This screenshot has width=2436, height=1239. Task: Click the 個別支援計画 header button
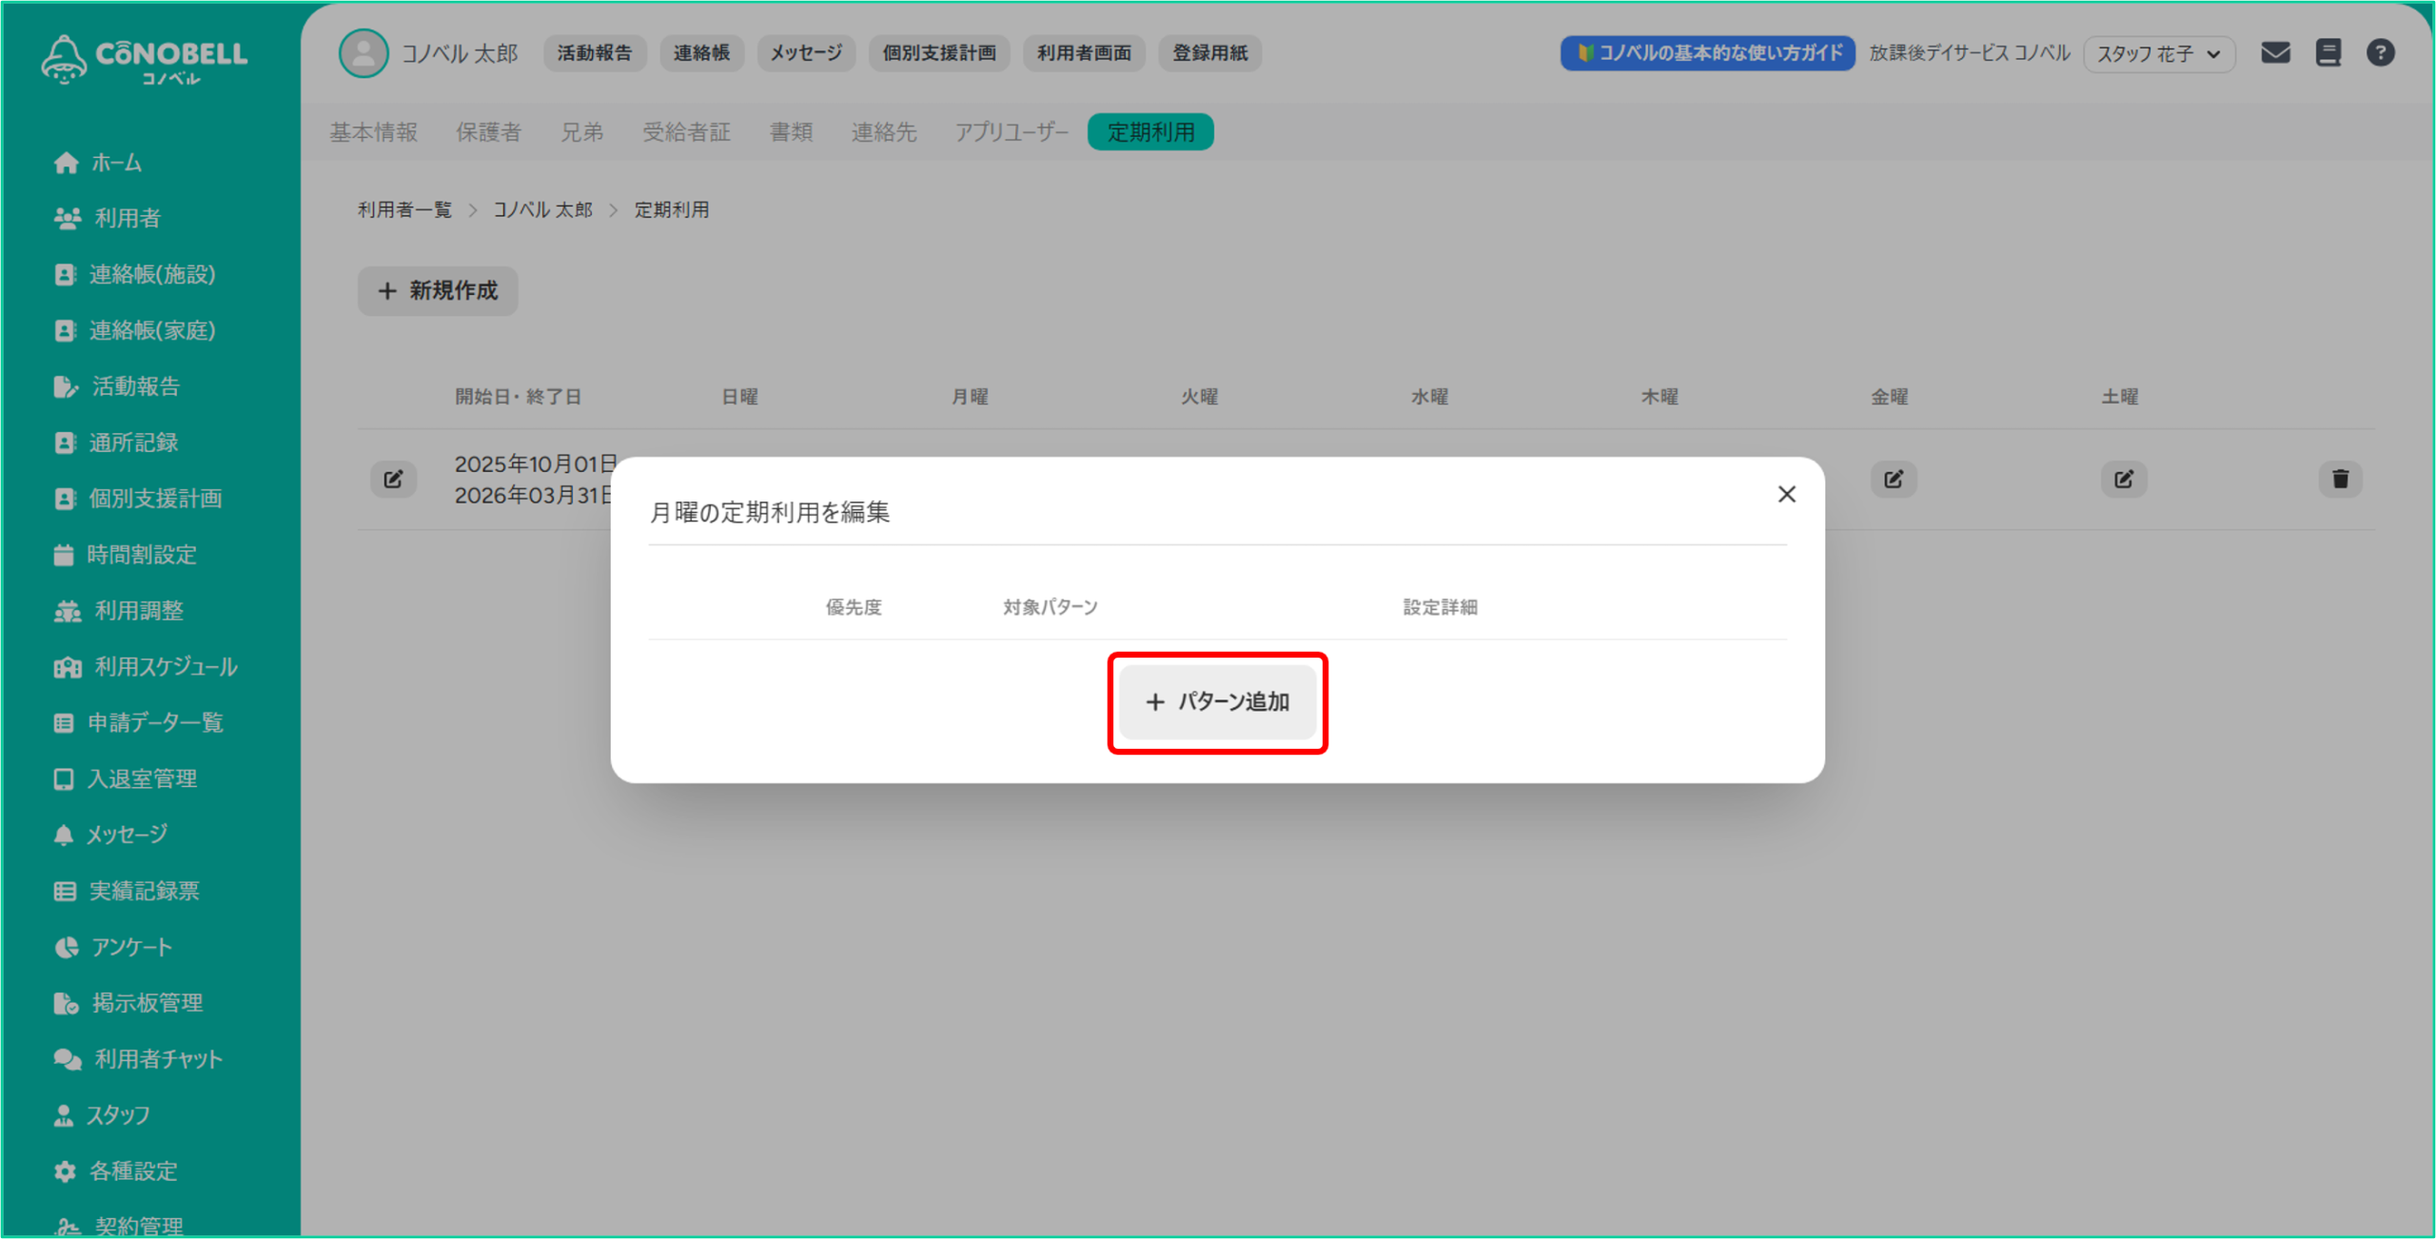pos(938,53)
